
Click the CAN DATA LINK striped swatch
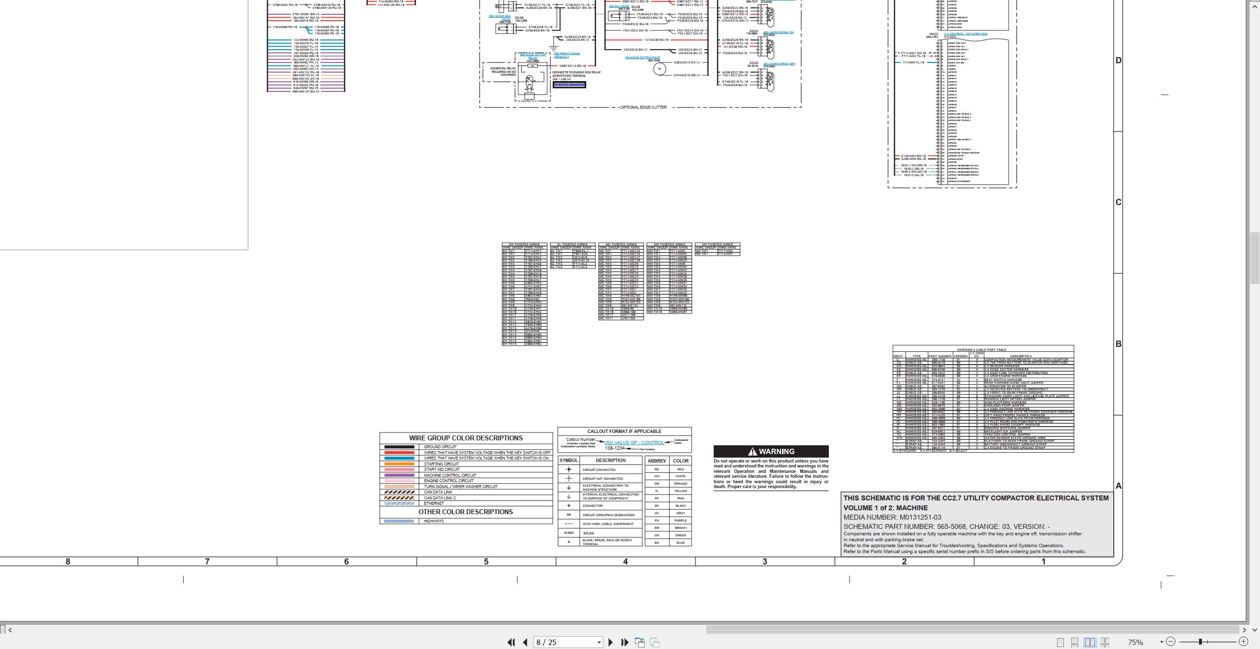[x=399, y=492]
